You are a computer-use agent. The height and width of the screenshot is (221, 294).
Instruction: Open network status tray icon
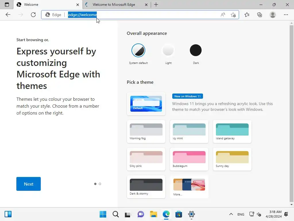[x=252, y=214]
